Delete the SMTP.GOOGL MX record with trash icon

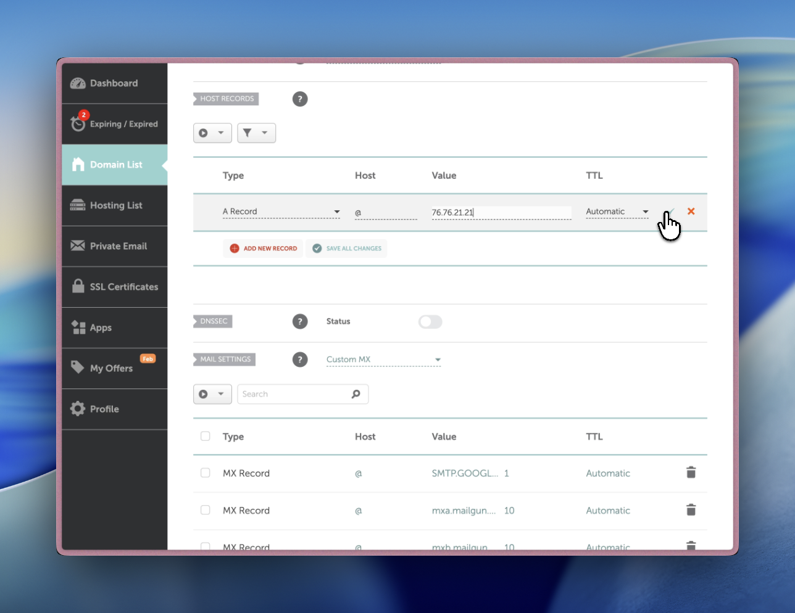[691, 472]
